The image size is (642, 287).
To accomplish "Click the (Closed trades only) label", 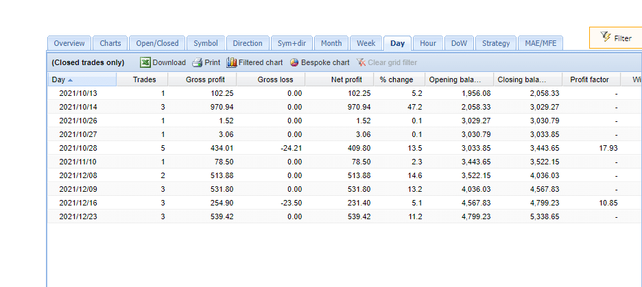I will (88, 62).
